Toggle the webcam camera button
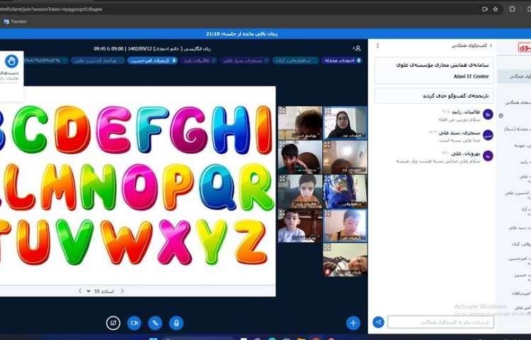Viewport: 531px width, 340px height. point(134,323)
